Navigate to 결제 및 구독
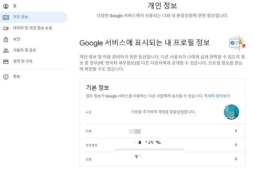Viewport: 254px width, 169px height. (34, 61)
